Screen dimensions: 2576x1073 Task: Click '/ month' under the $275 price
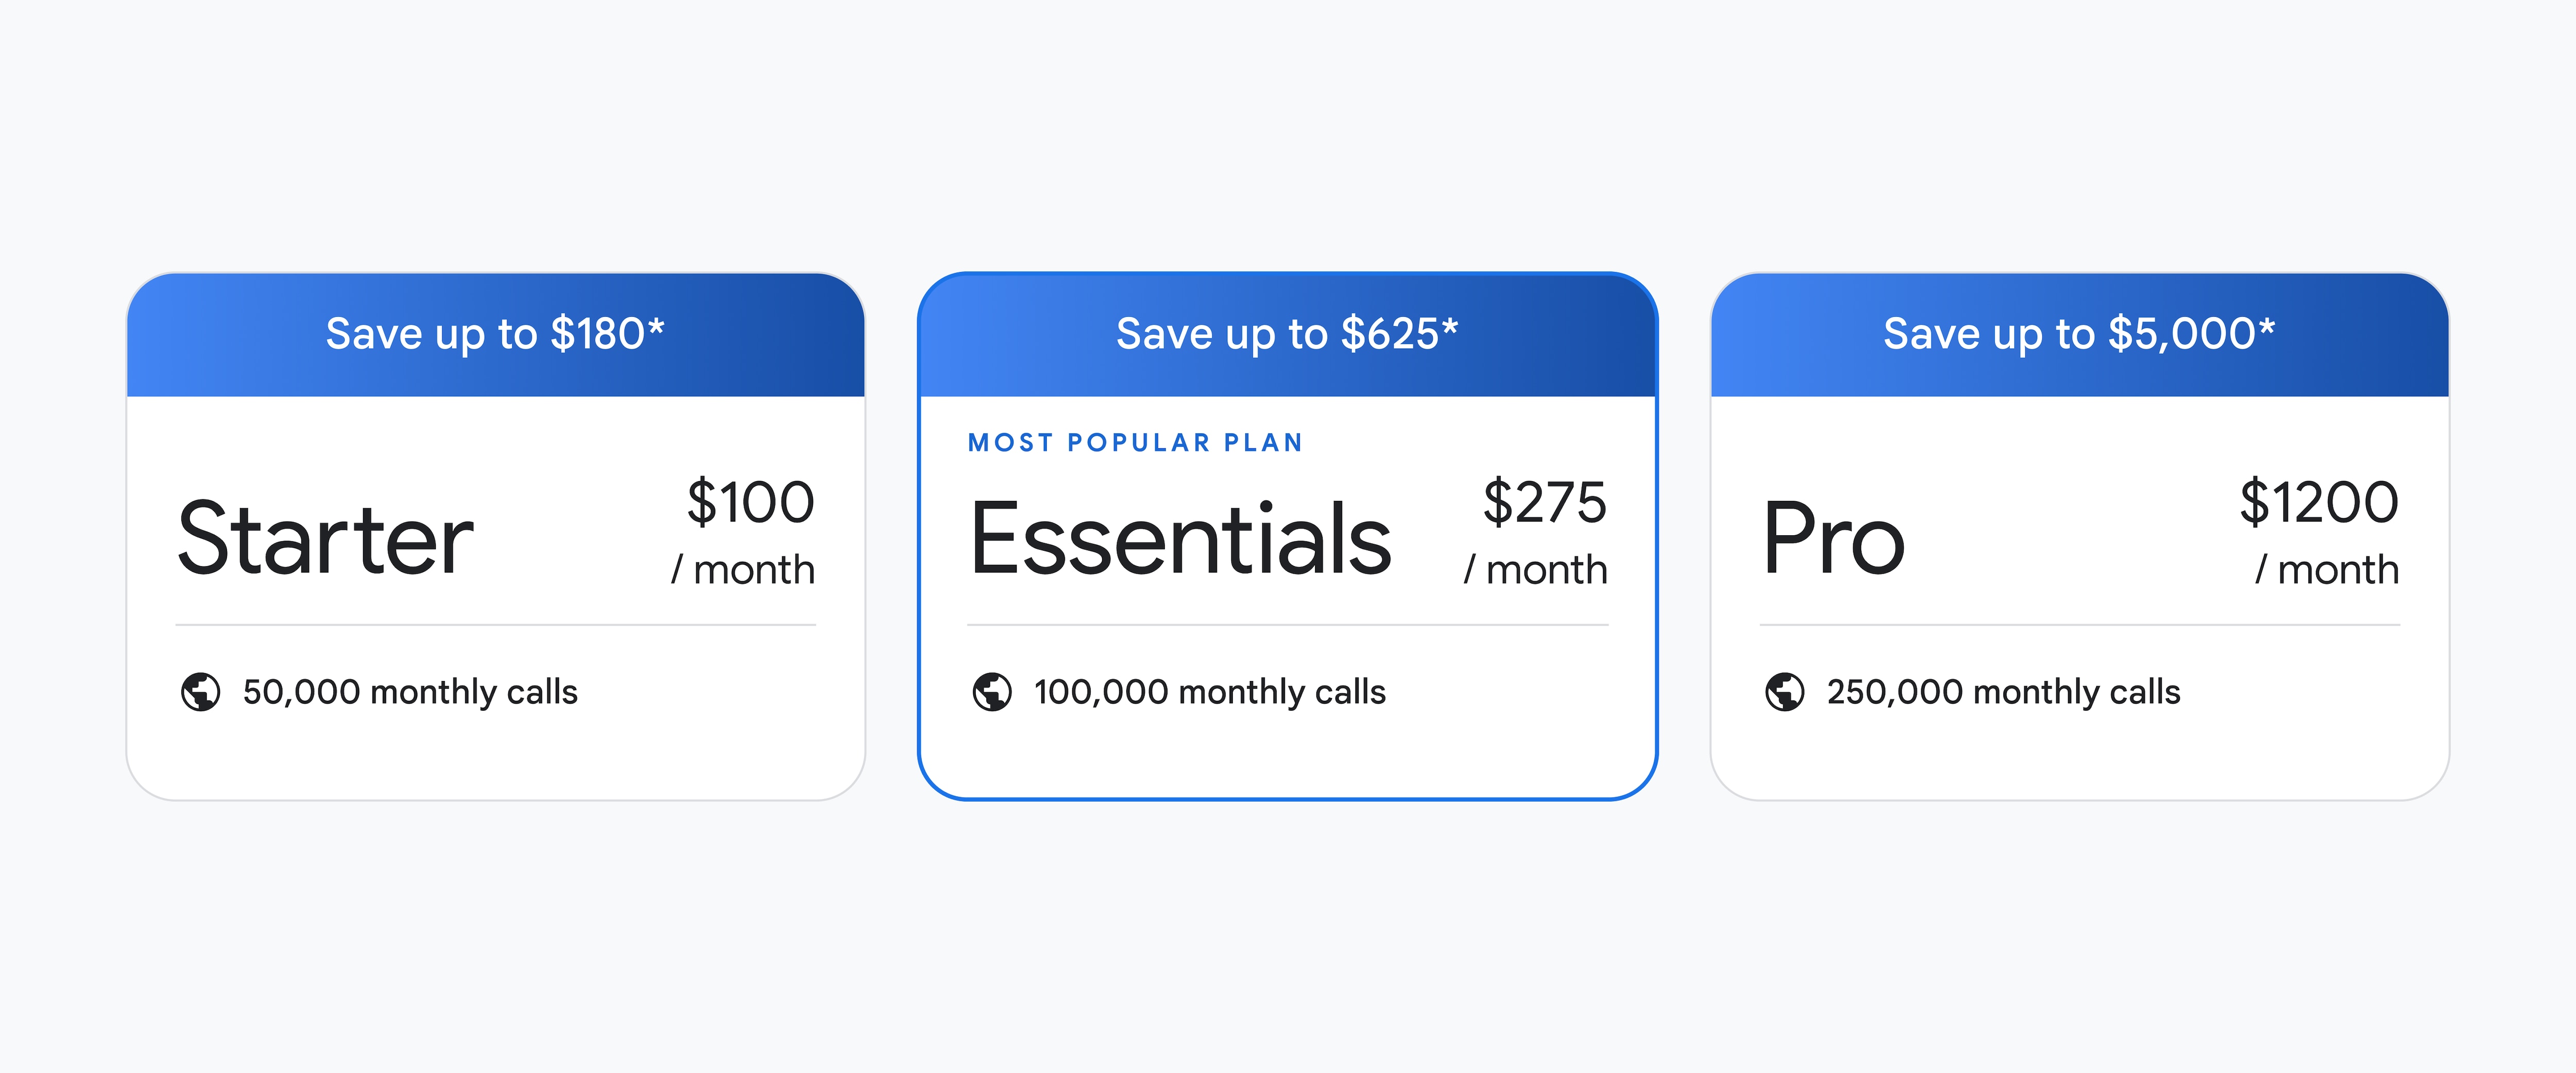(x=1535, y=570)
